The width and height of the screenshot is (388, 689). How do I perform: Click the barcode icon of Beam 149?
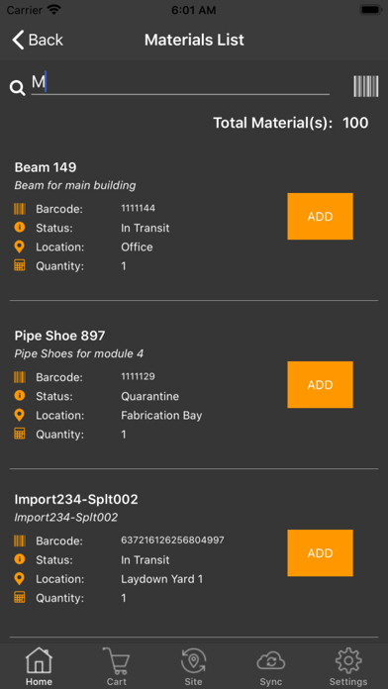(20, 209)
